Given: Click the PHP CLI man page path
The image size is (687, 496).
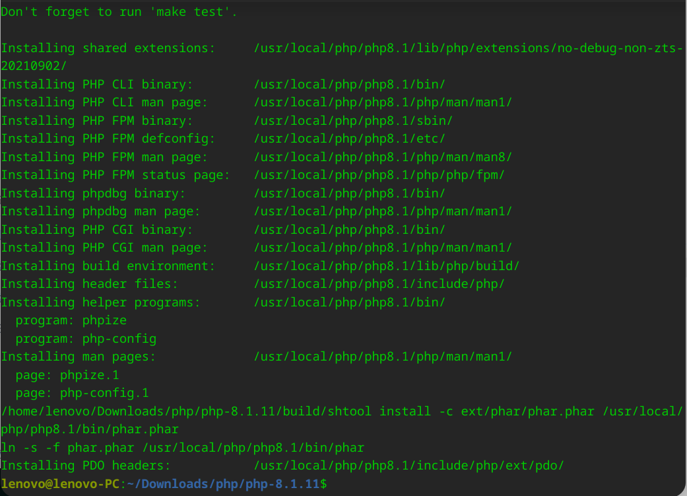Looking at the screenshot, I should click(x=383, y=102).
